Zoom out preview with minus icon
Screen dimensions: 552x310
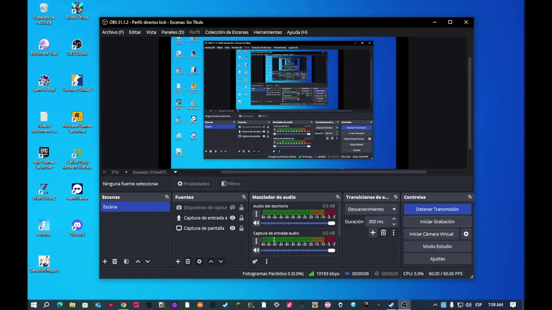[104, 172]
